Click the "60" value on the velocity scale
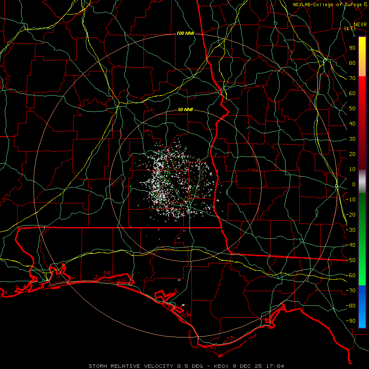Screen dimensions: 369x369 click(352, 93)
